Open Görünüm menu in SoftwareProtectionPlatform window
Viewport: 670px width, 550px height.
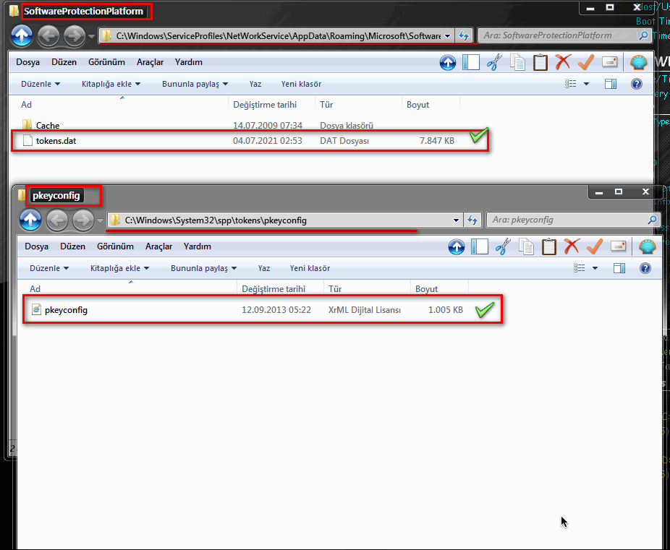pyautogui.click(x=106, y=62)
